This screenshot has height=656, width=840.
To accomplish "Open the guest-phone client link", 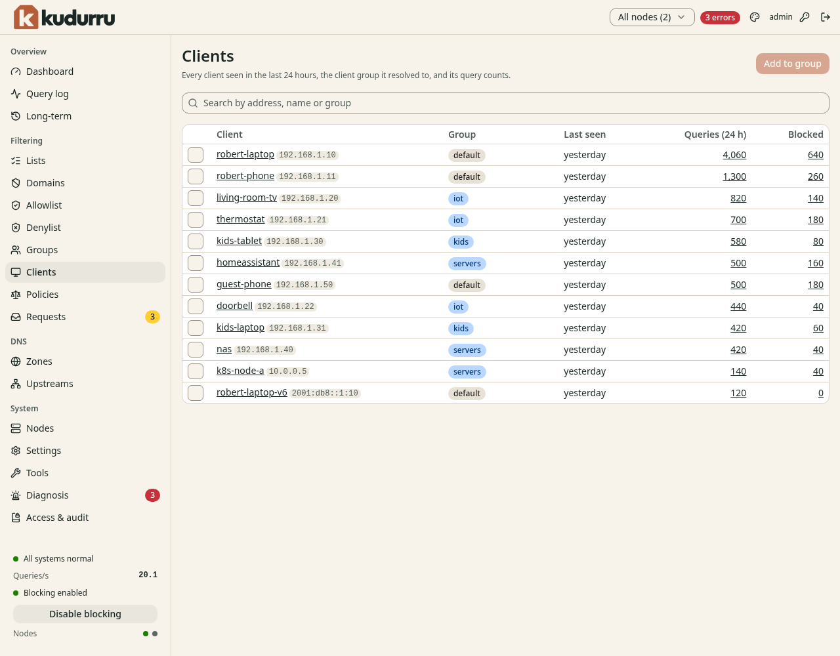I will point(243,284).
